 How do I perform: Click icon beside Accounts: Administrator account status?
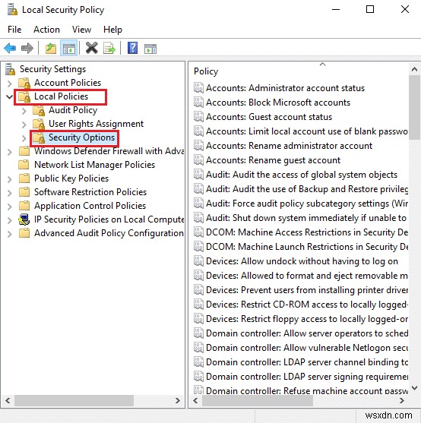click(198, 87)
